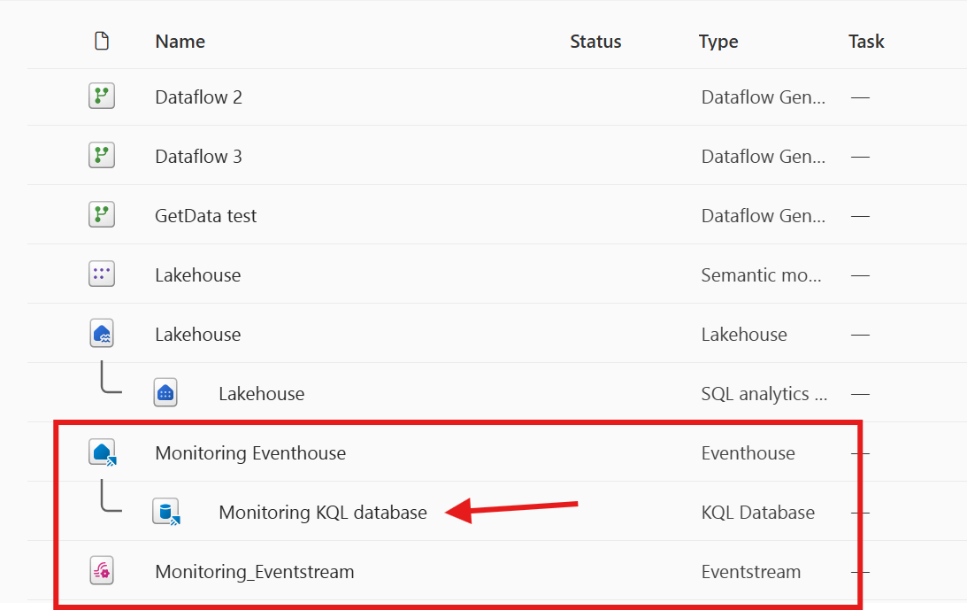The width and height of the screenshot is (967, 610).
Task: Click the Task dash for Dataflow 2
Action: pos(860,96)
